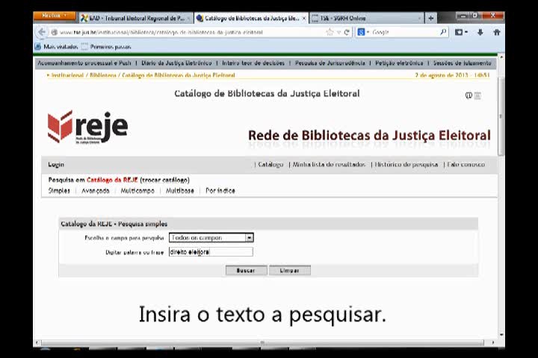Viewport: 538px width, 358px height.
Task: Go to the browser home page icon
Action: (496, 32)
